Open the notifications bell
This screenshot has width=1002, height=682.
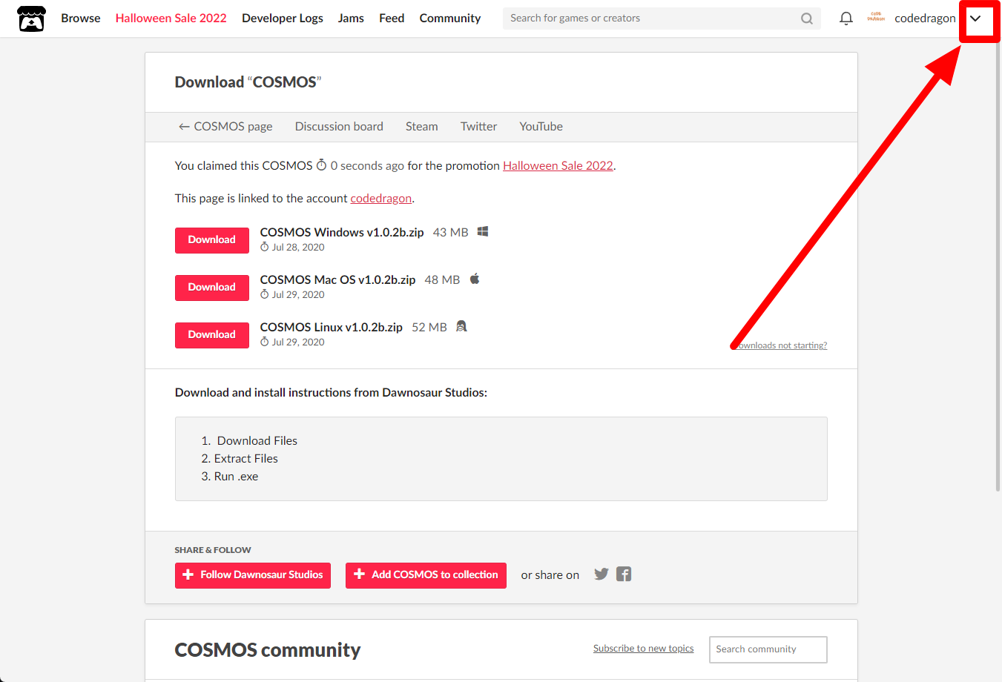click(846, 19)
